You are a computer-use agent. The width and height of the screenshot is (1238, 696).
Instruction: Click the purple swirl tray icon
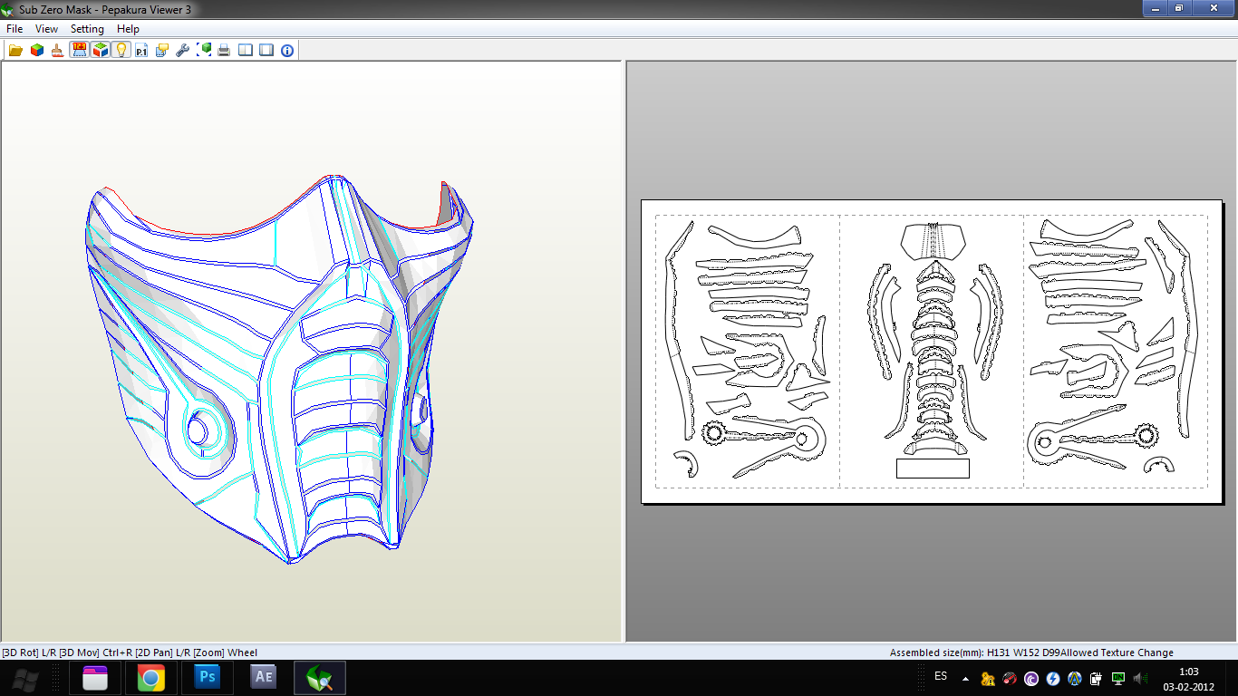(x=1030, y=678)
